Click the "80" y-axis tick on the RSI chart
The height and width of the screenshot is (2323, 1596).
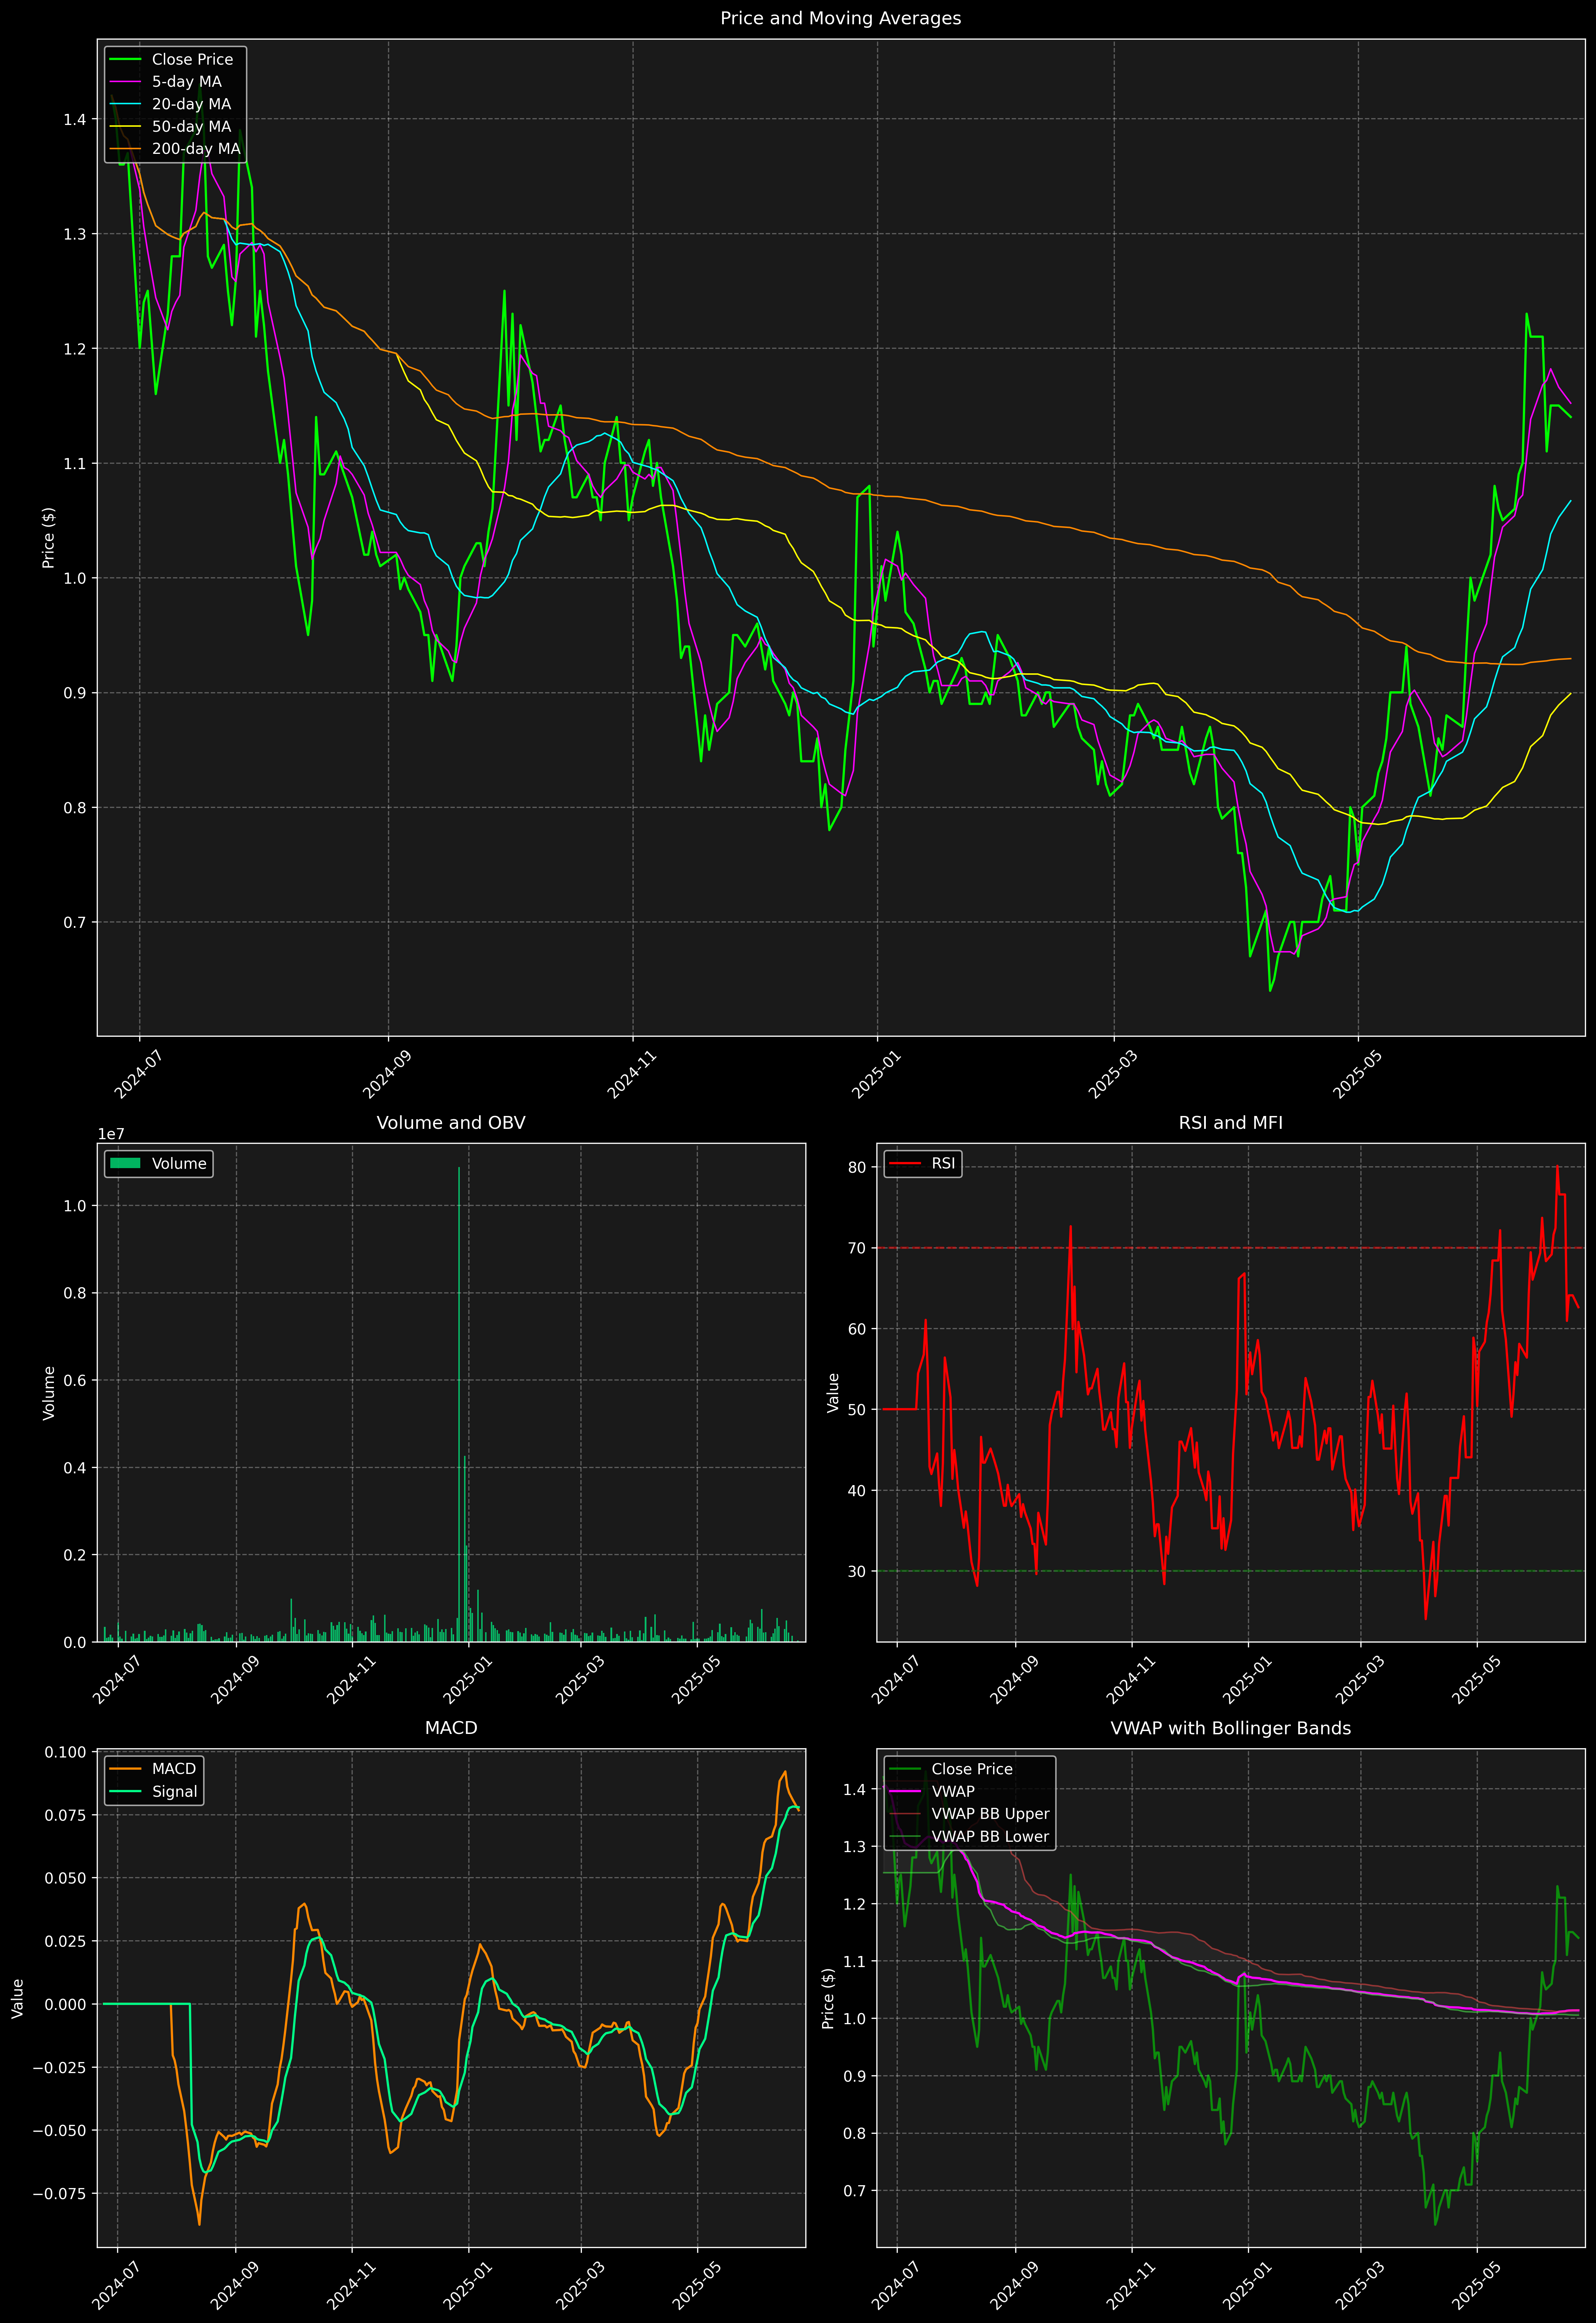(x=857, y=1167)
